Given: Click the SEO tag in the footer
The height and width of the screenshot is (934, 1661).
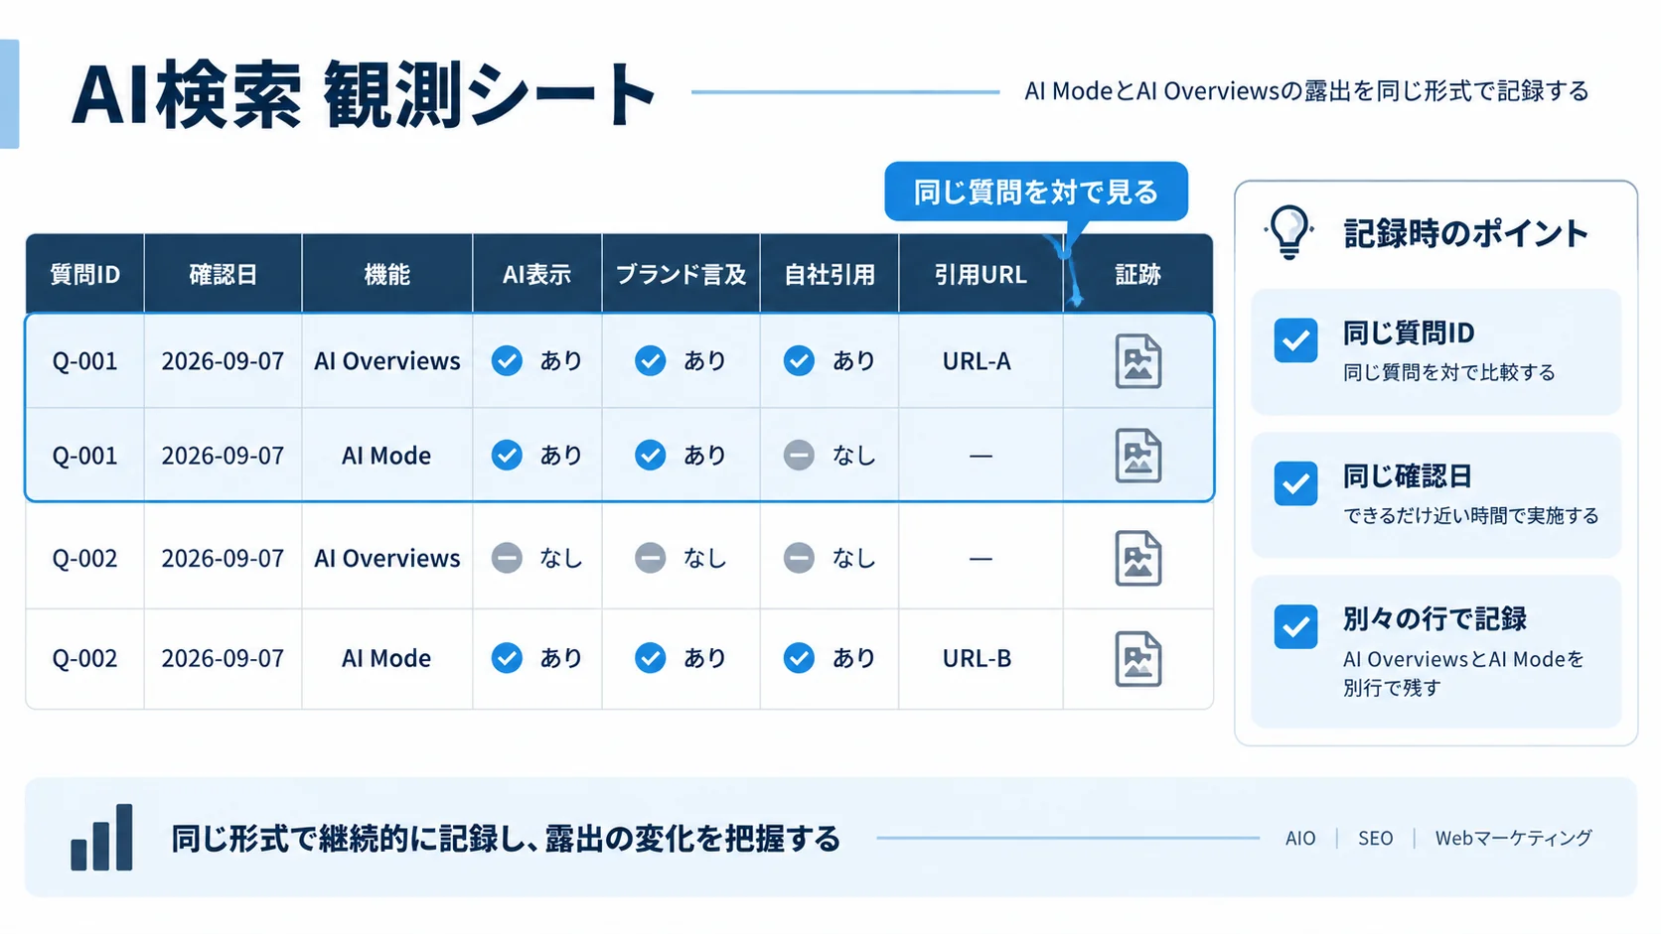Looking at the screenshot, I should point(1376,838).
